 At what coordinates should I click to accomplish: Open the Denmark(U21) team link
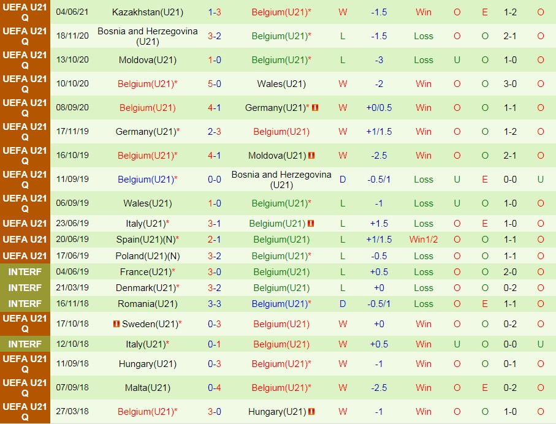[x=145, y=288]
